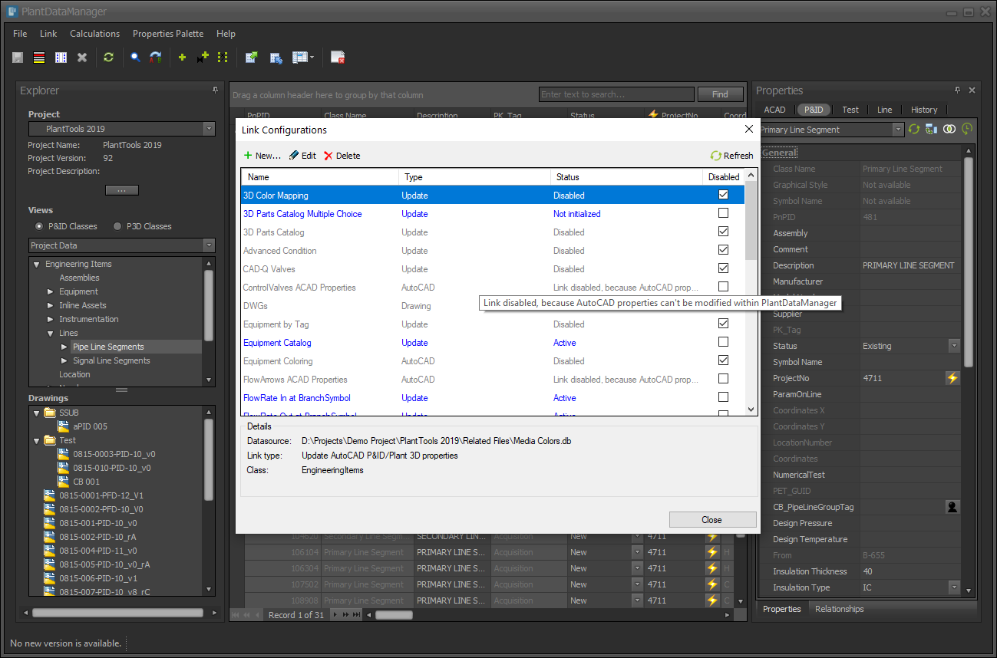Select the P3D Classes radio button

[117, 226]
